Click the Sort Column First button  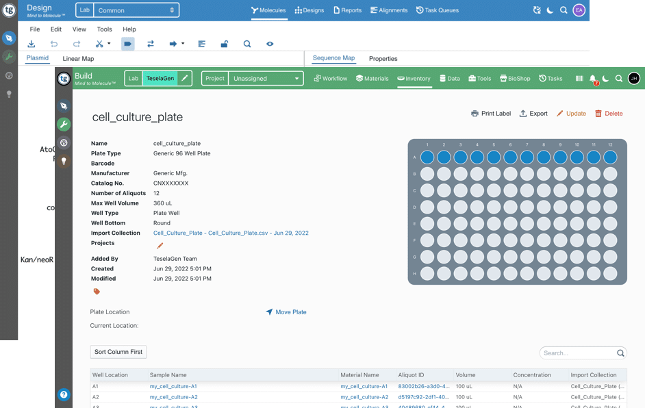coord(118,352)
